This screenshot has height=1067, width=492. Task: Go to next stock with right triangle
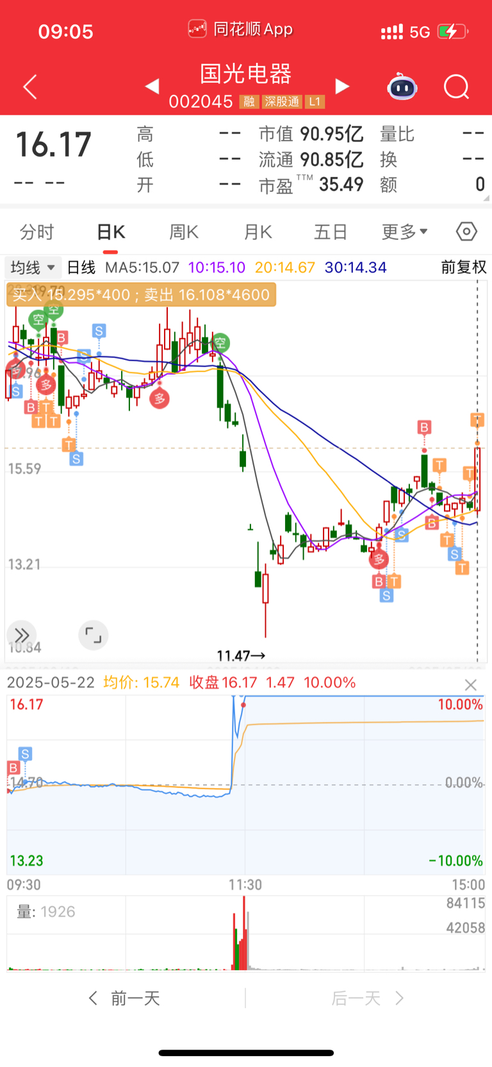(x=342, y=86)
